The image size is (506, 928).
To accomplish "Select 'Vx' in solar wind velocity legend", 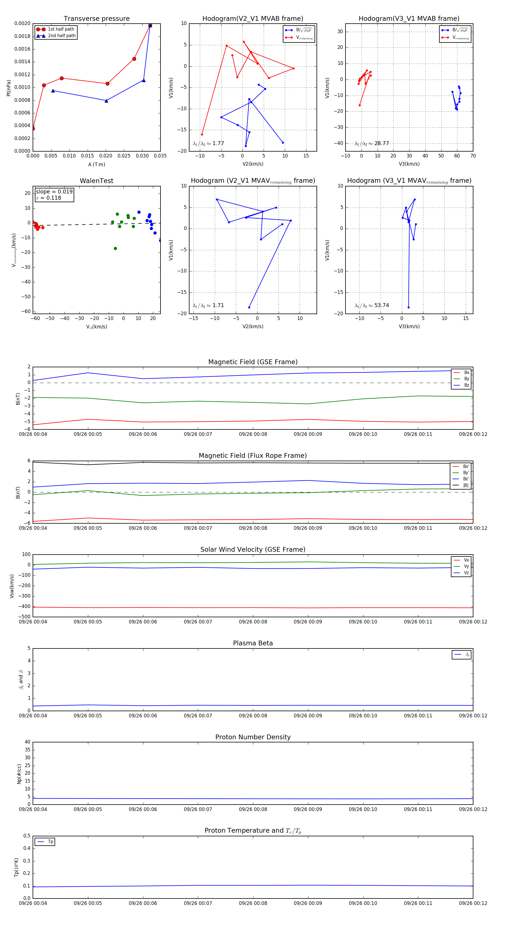I will pyautogui.click(x=461, y=560).
